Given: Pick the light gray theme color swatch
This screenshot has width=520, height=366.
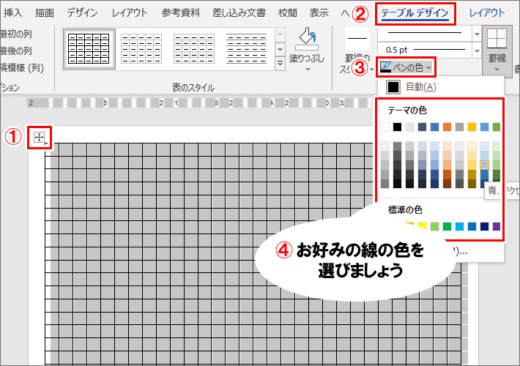Looking at the screenshot, I should coord(409,127).
